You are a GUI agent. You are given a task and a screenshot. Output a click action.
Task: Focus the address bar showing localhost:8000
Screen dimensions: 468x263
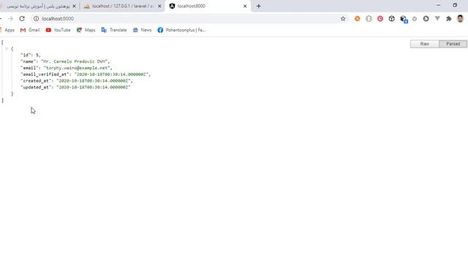[190, 18]
